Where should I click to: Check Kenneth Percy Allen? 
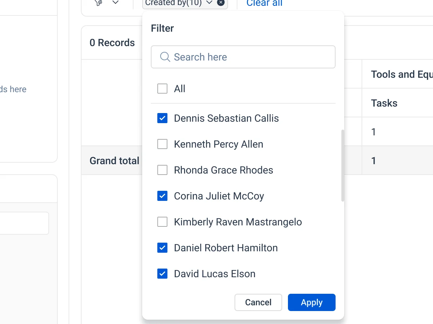coord(162,144)
